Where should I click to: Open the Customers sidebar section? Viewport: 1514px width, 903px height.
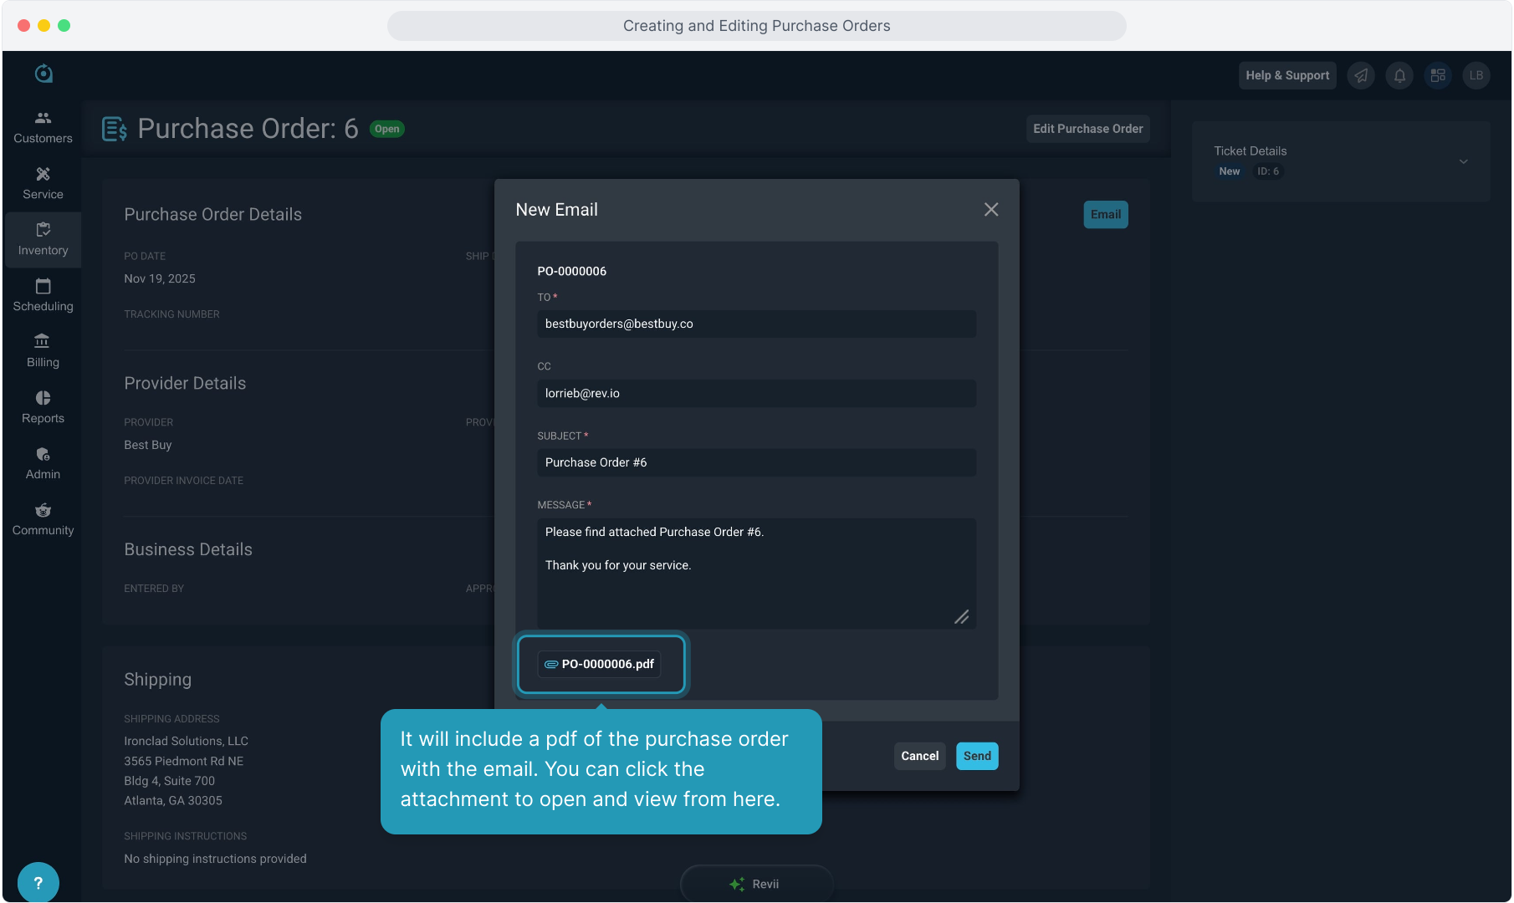(43, 127)
